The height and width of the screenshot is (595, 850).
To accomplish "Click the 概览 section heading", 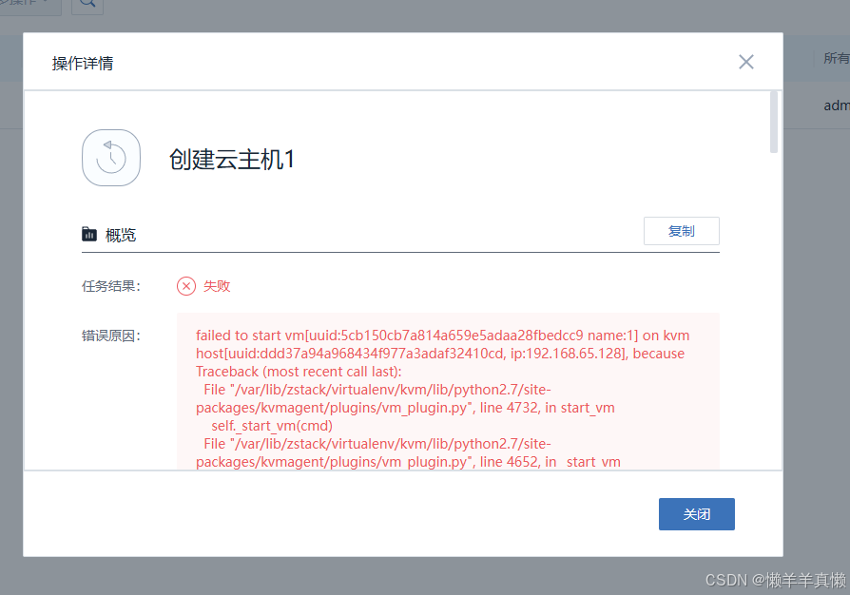I will (121, 235).
